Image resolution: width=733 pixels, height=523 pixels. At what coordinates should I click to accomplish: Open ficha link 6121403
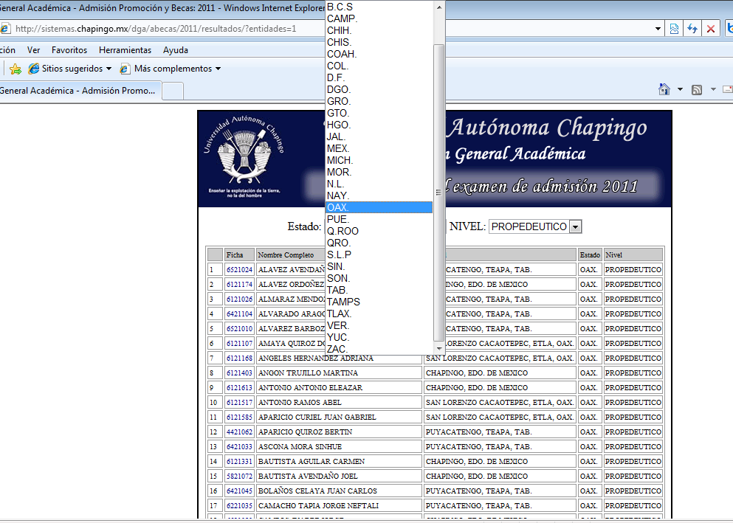coord(239,373)
